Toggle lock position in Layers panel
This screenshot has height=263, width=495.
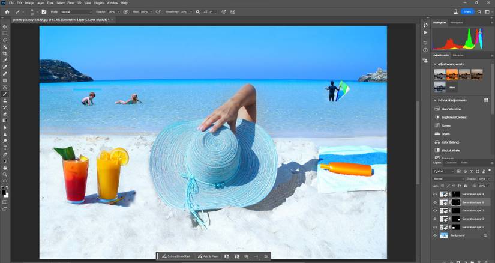[x=454, y=186]
